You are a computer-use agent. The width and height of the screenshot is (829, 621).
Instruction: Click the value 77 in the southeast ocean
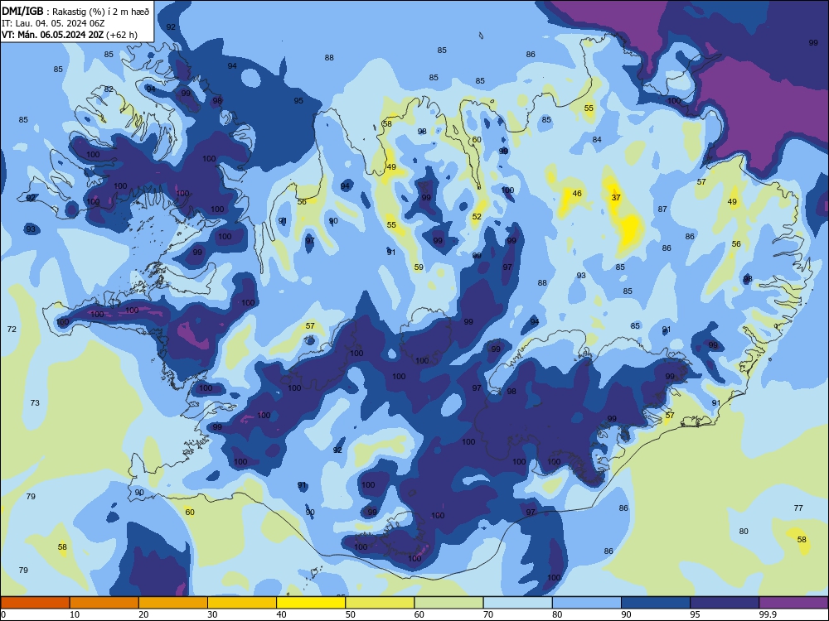pos(798,508)
